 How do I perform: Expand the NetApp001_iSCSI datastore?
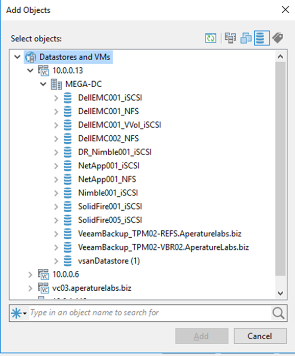coord(56,166)
